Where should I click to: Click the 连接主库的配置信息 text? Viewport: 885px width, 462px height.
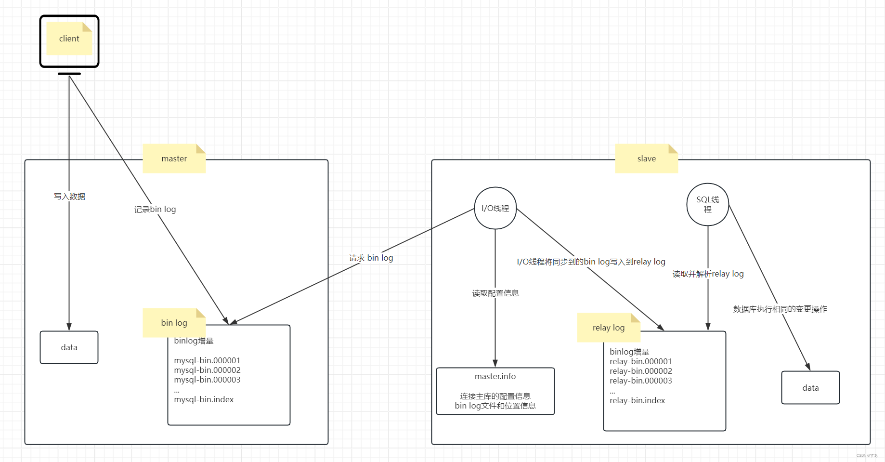(495, 396)
